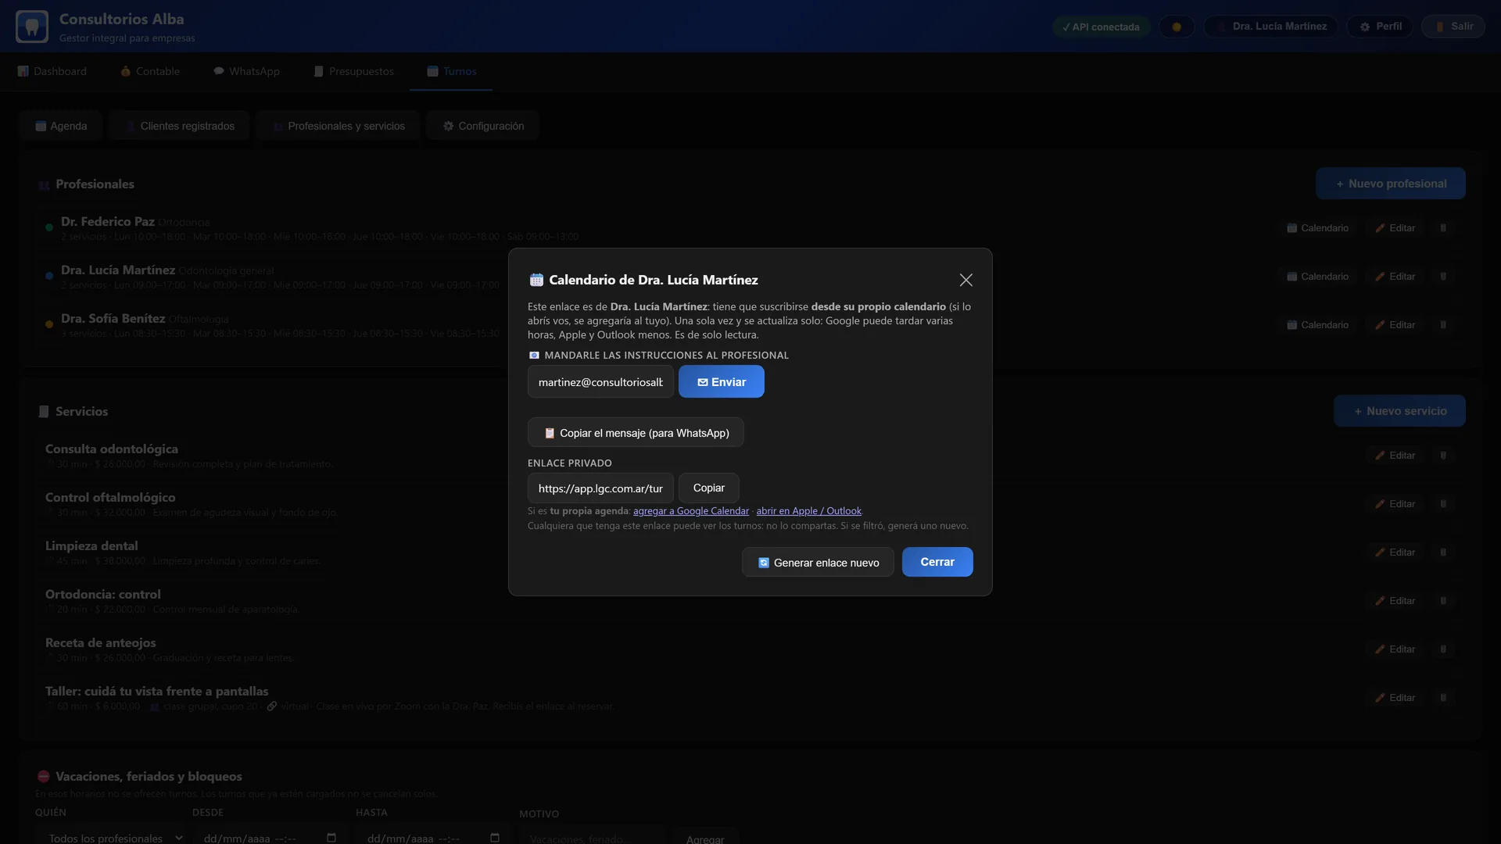Click Salir to log out

pyautogui.click(x=1453, y=27)
